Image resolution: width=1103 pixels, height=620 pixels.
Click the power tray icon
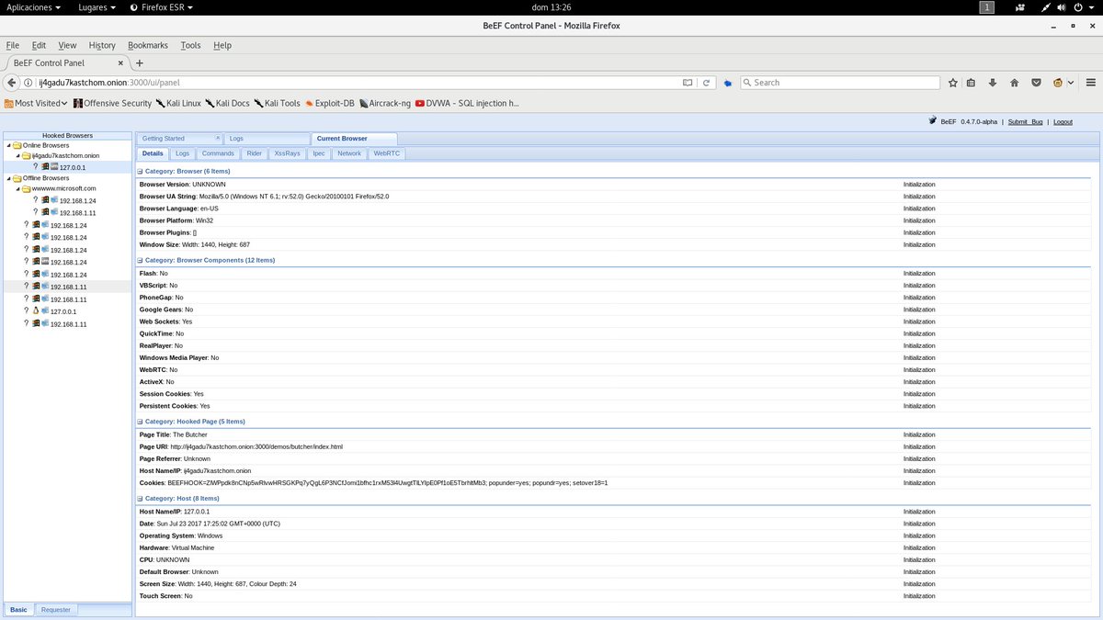pos(1077,7)
